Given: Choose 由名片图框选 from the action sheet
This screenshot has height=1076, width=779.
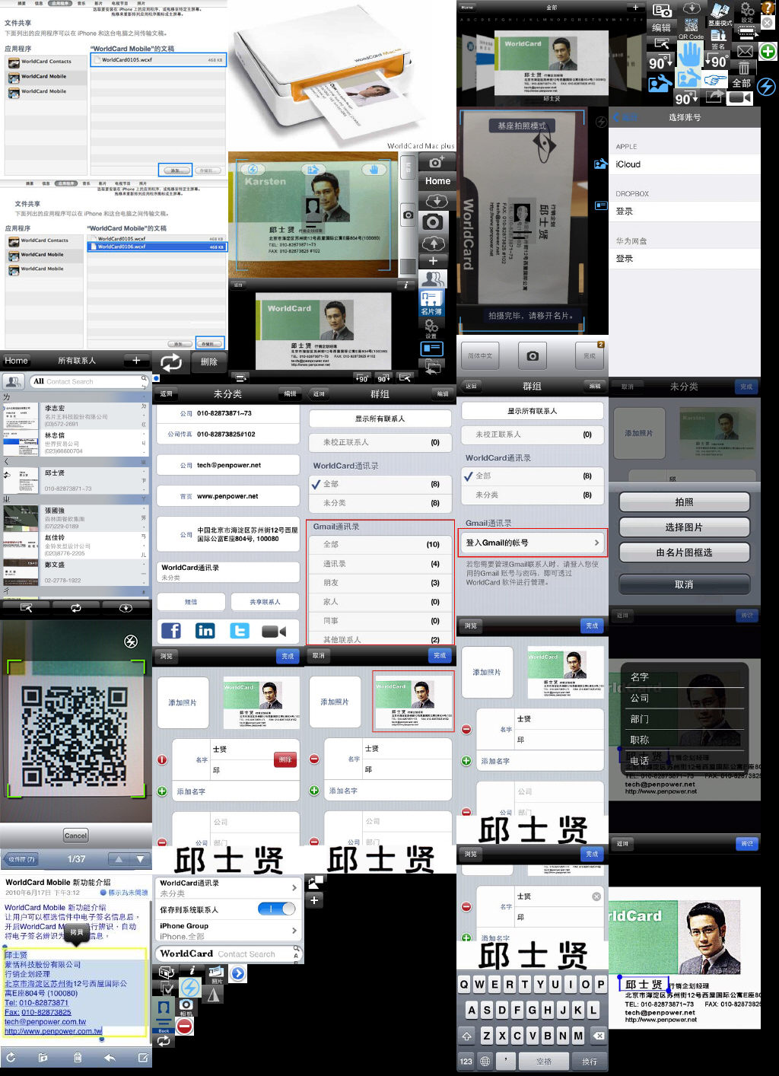Looking at the screenshot, I should click(x=684, y=552).
